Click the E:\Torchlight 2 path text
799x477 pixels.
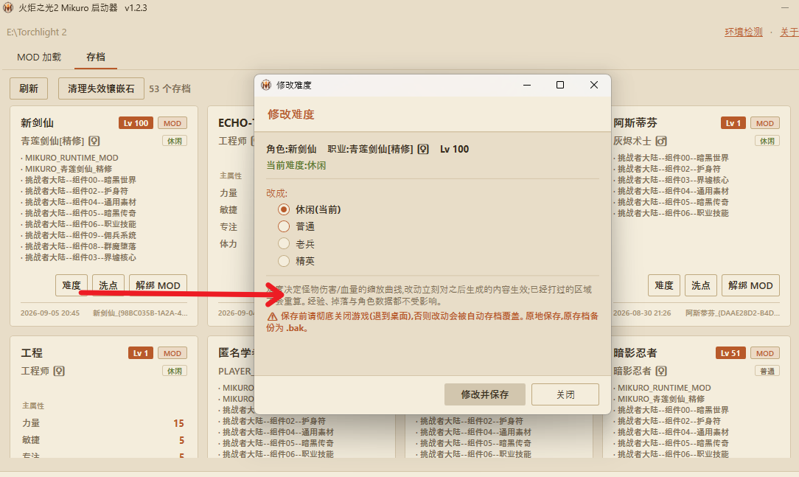tap(37, 32)
